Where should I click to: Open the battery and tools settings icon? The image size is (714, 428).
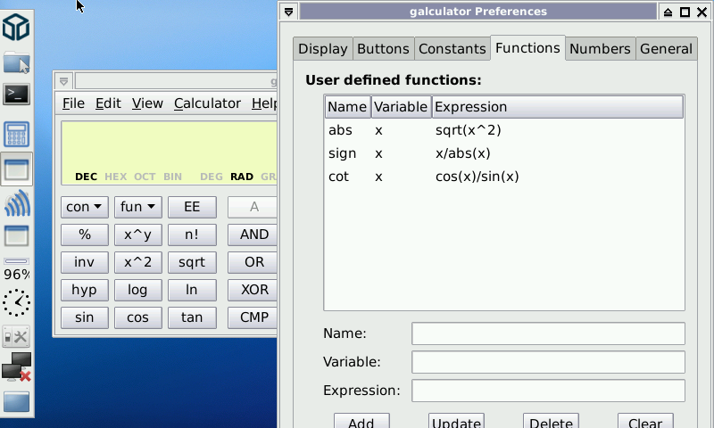(x=16, y=337)
